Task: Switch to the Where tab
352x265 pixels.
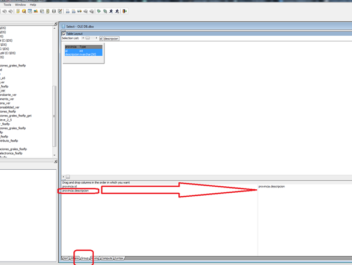Action: tap(75, 259)
